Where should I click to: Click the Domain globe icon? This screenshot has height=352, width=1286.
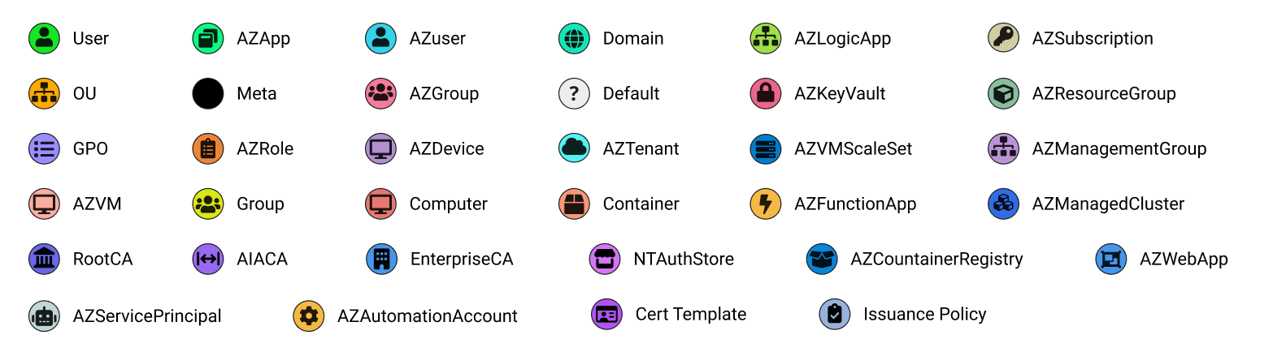(575, 38)
